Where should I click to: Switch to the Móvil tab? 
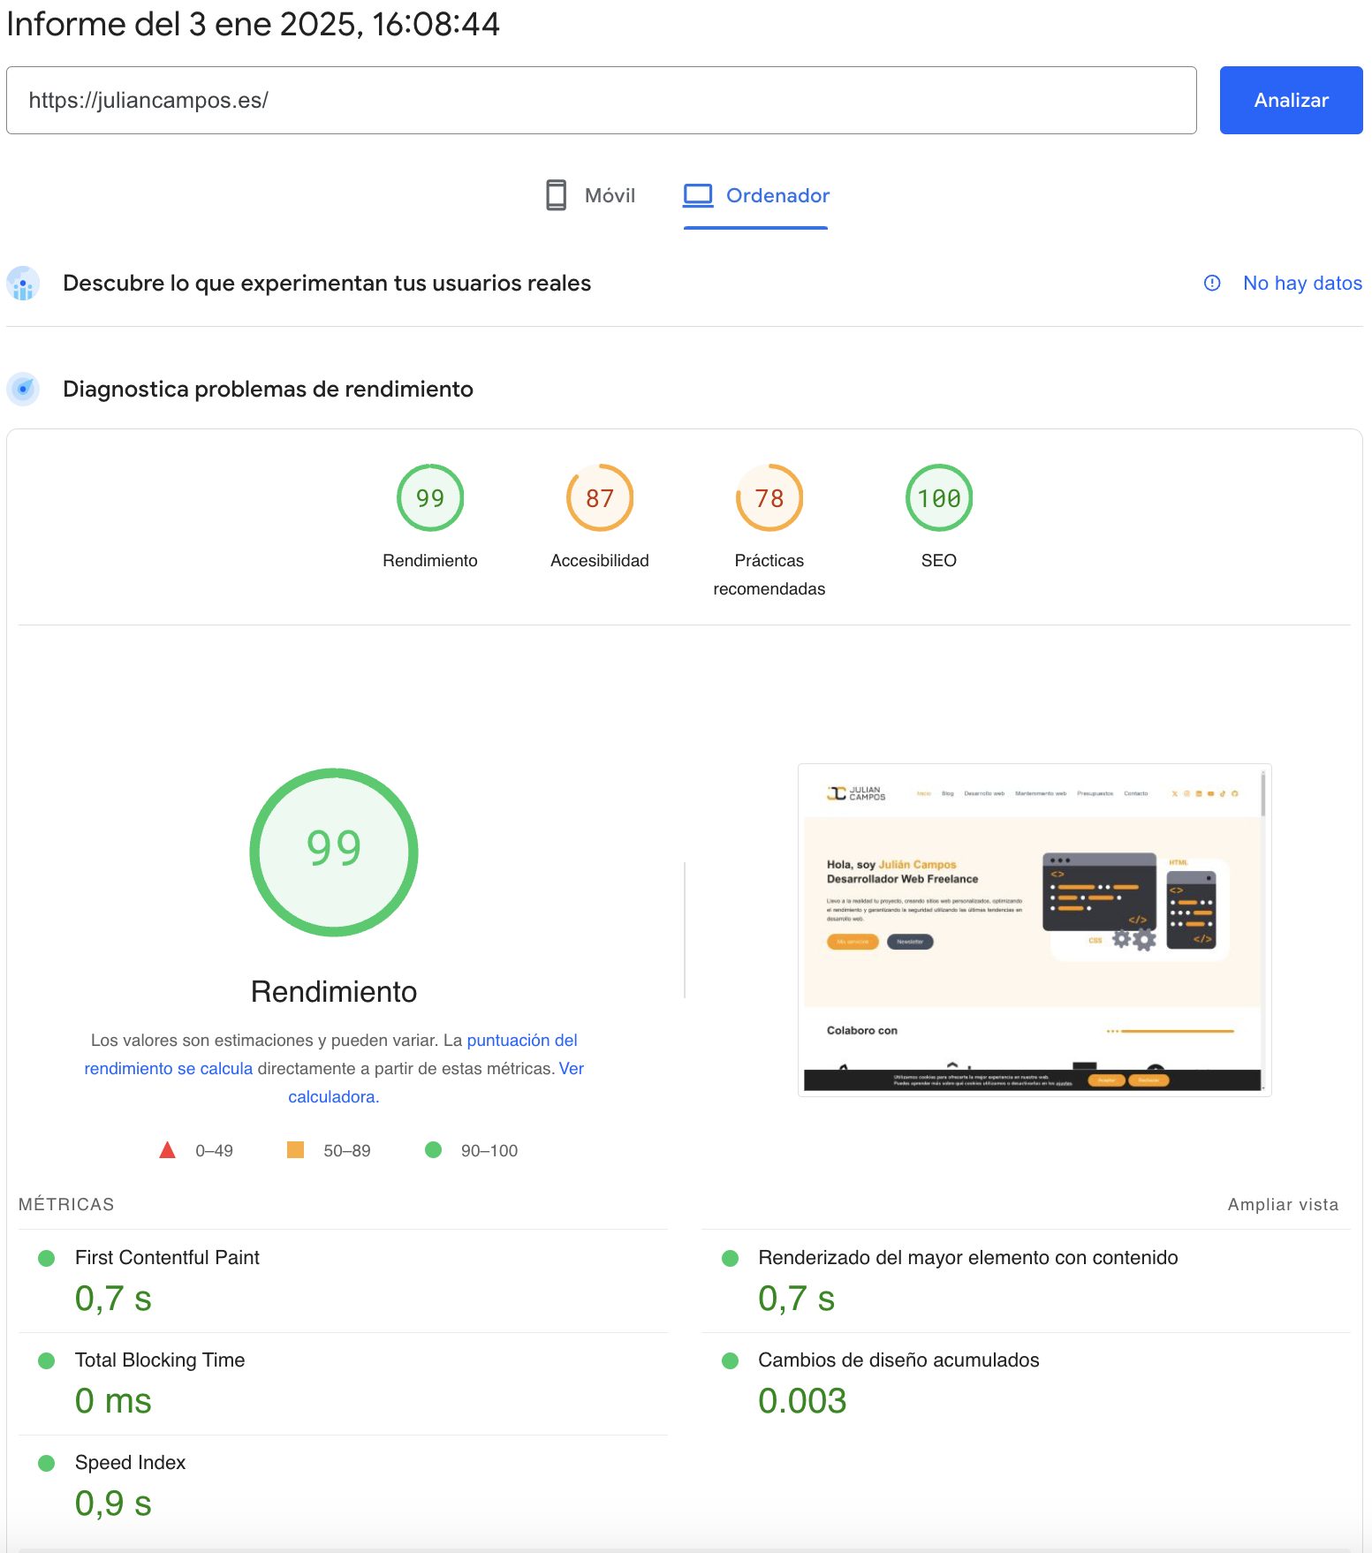(x=590, y=195)
